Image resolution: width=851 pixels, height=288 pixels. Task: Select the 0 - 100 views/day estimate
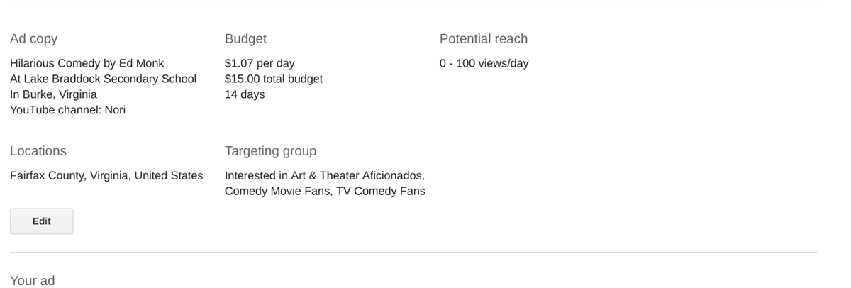(x=484, y=63)
